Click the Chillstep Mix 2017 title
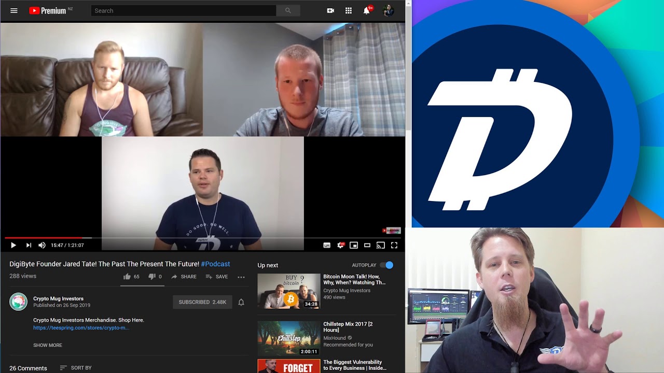The width and height of the screenshot is (664, 373). point(348,327)
